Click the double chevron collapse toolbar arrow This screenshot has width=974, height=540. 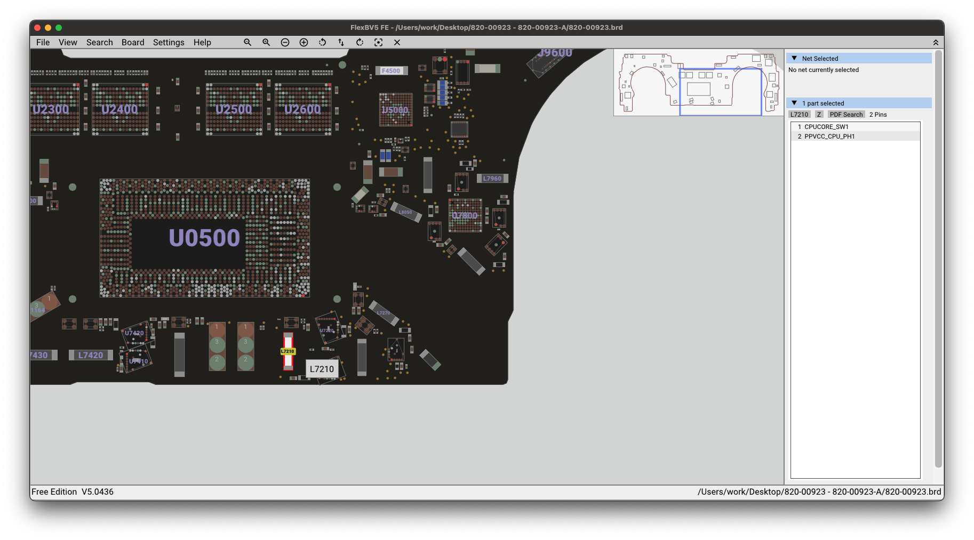pos(935,43)
